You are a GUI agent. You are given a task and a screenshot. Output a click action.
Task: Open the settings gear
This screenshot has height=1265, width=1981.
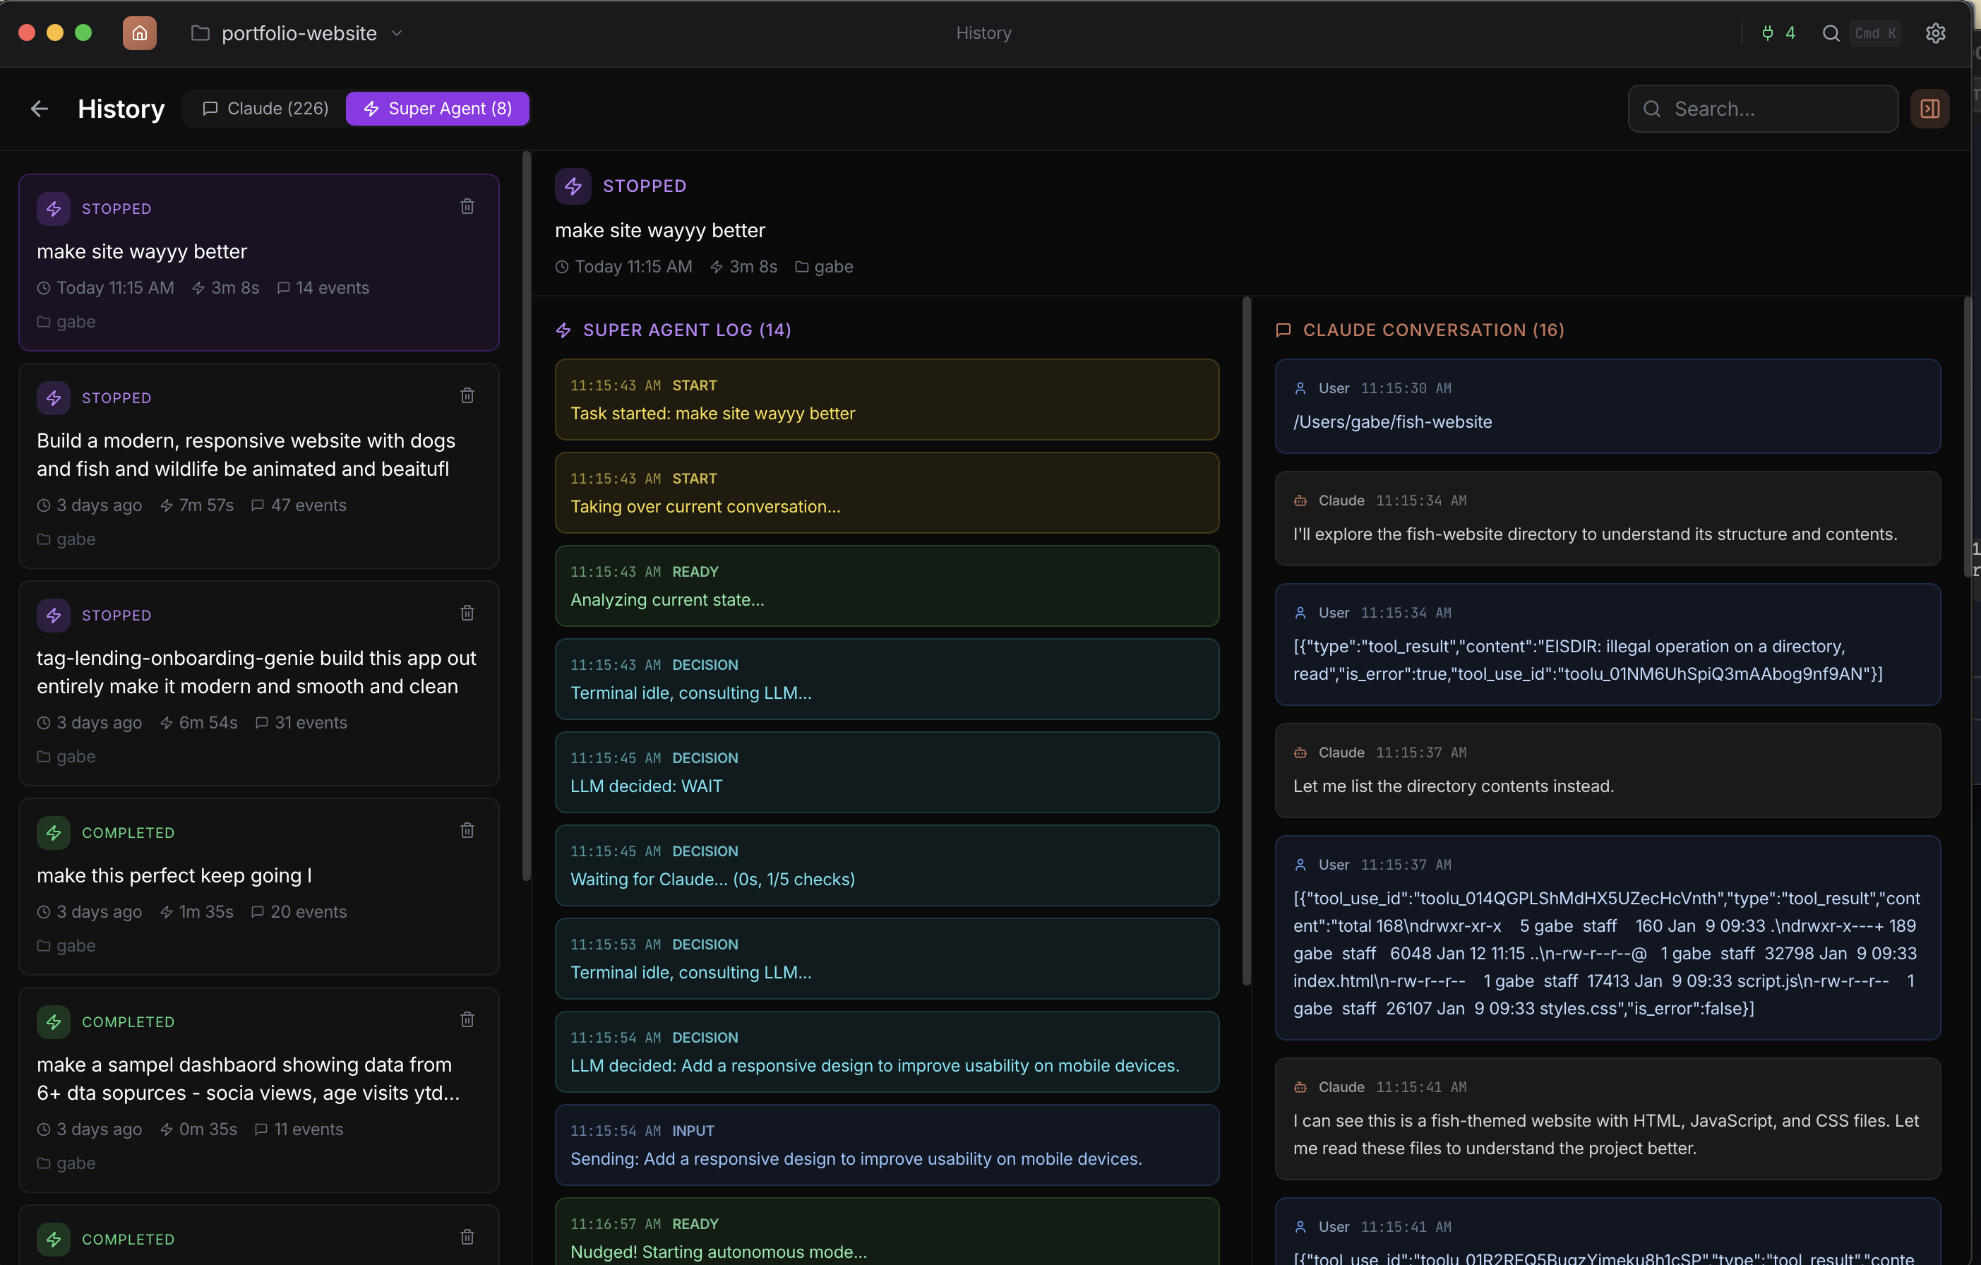(1935, 33)
